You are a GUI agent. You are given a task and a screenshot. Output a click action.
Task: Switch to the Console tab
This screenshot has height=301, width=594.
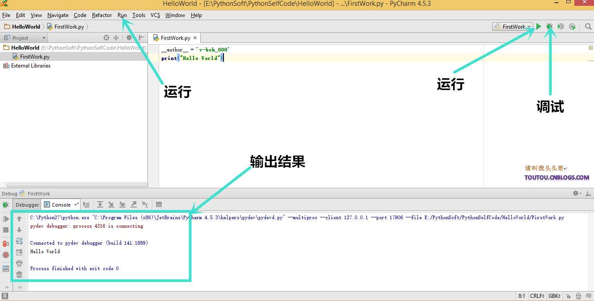click(x=61, y=205)
